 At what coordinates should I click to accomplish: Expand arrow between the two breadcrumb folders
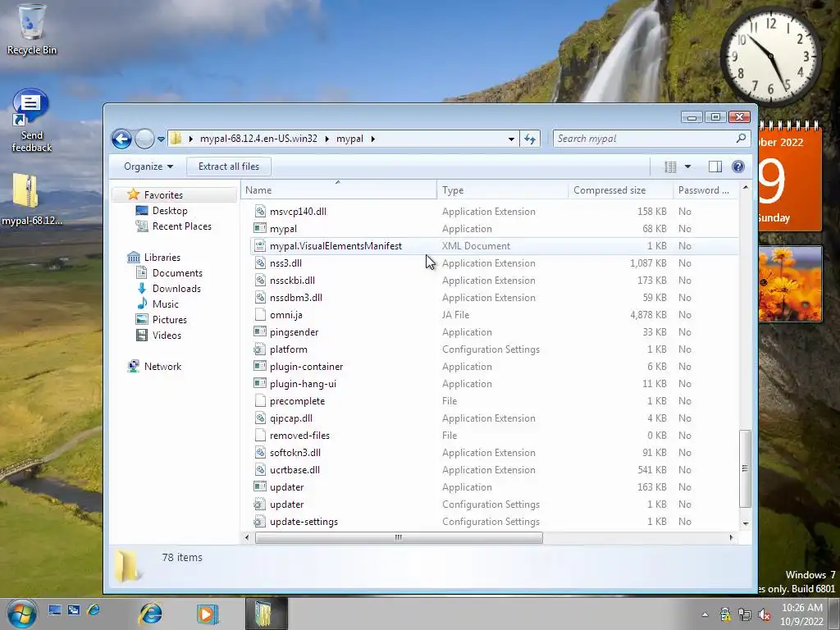point(326,139)
